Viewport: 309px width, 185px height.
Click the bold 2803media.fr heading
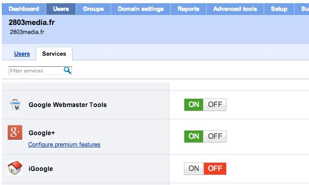click(x=32, y=23)
